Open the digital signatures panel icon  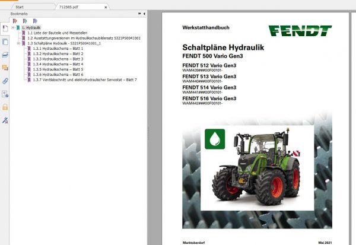5,94
